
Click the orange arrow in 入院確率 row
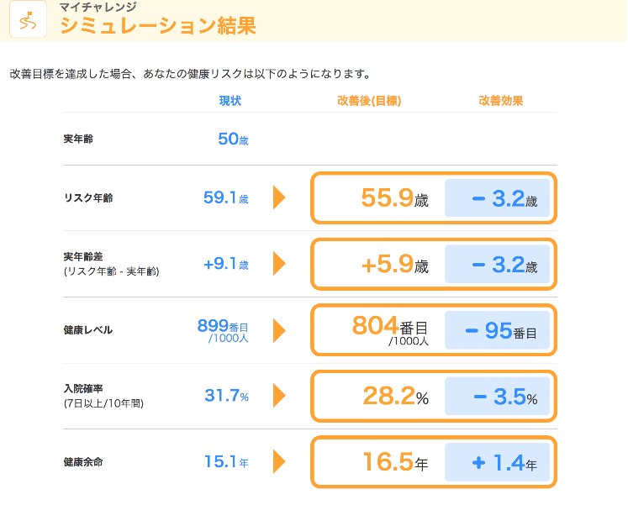[279, 396]
